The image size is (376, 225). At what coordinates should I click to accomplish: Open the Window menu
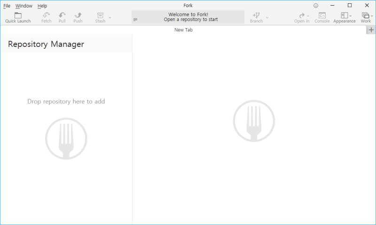(24, 6)
